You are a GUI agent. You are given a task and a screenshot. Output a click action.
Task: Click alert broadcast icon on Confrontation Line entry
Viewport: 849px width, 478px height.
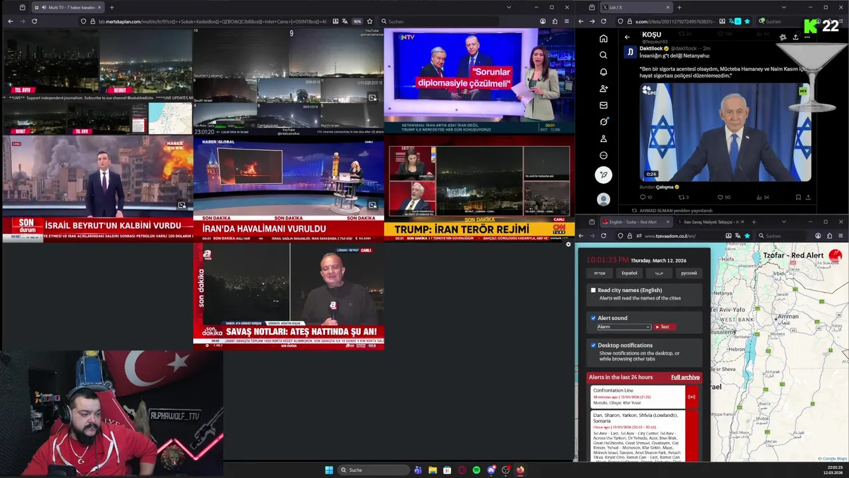(x=692, y=397)
